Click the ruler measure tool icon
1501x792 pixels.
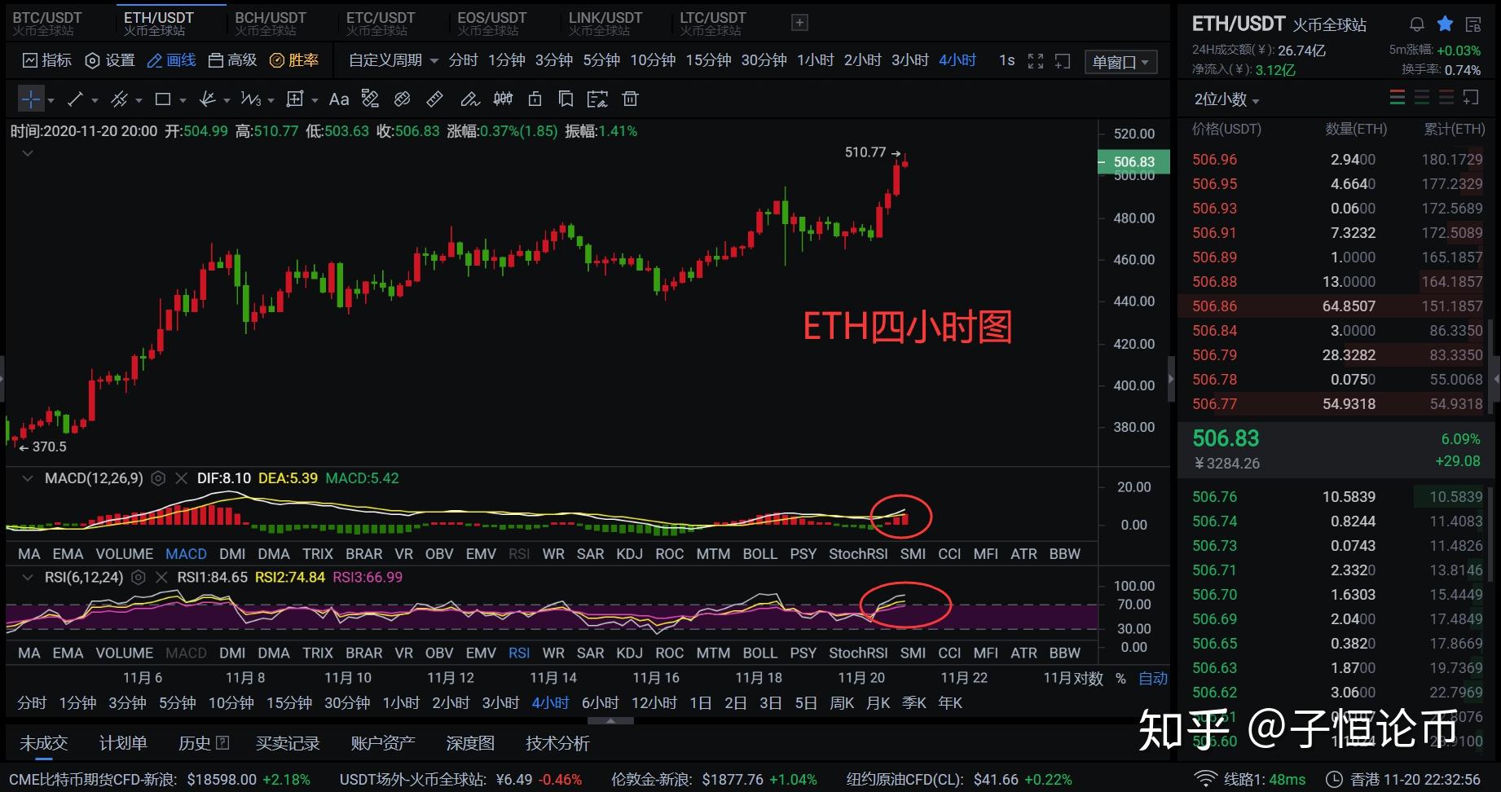tap(435, 99)
